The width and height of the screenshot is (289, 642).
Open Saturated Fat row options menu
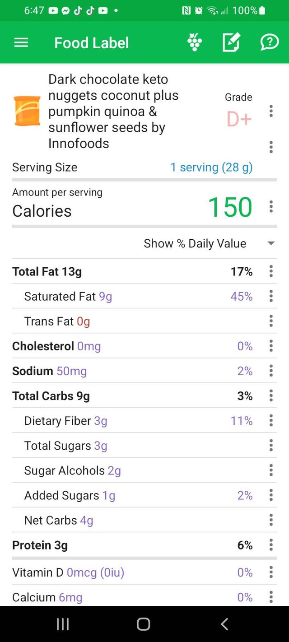271,296
